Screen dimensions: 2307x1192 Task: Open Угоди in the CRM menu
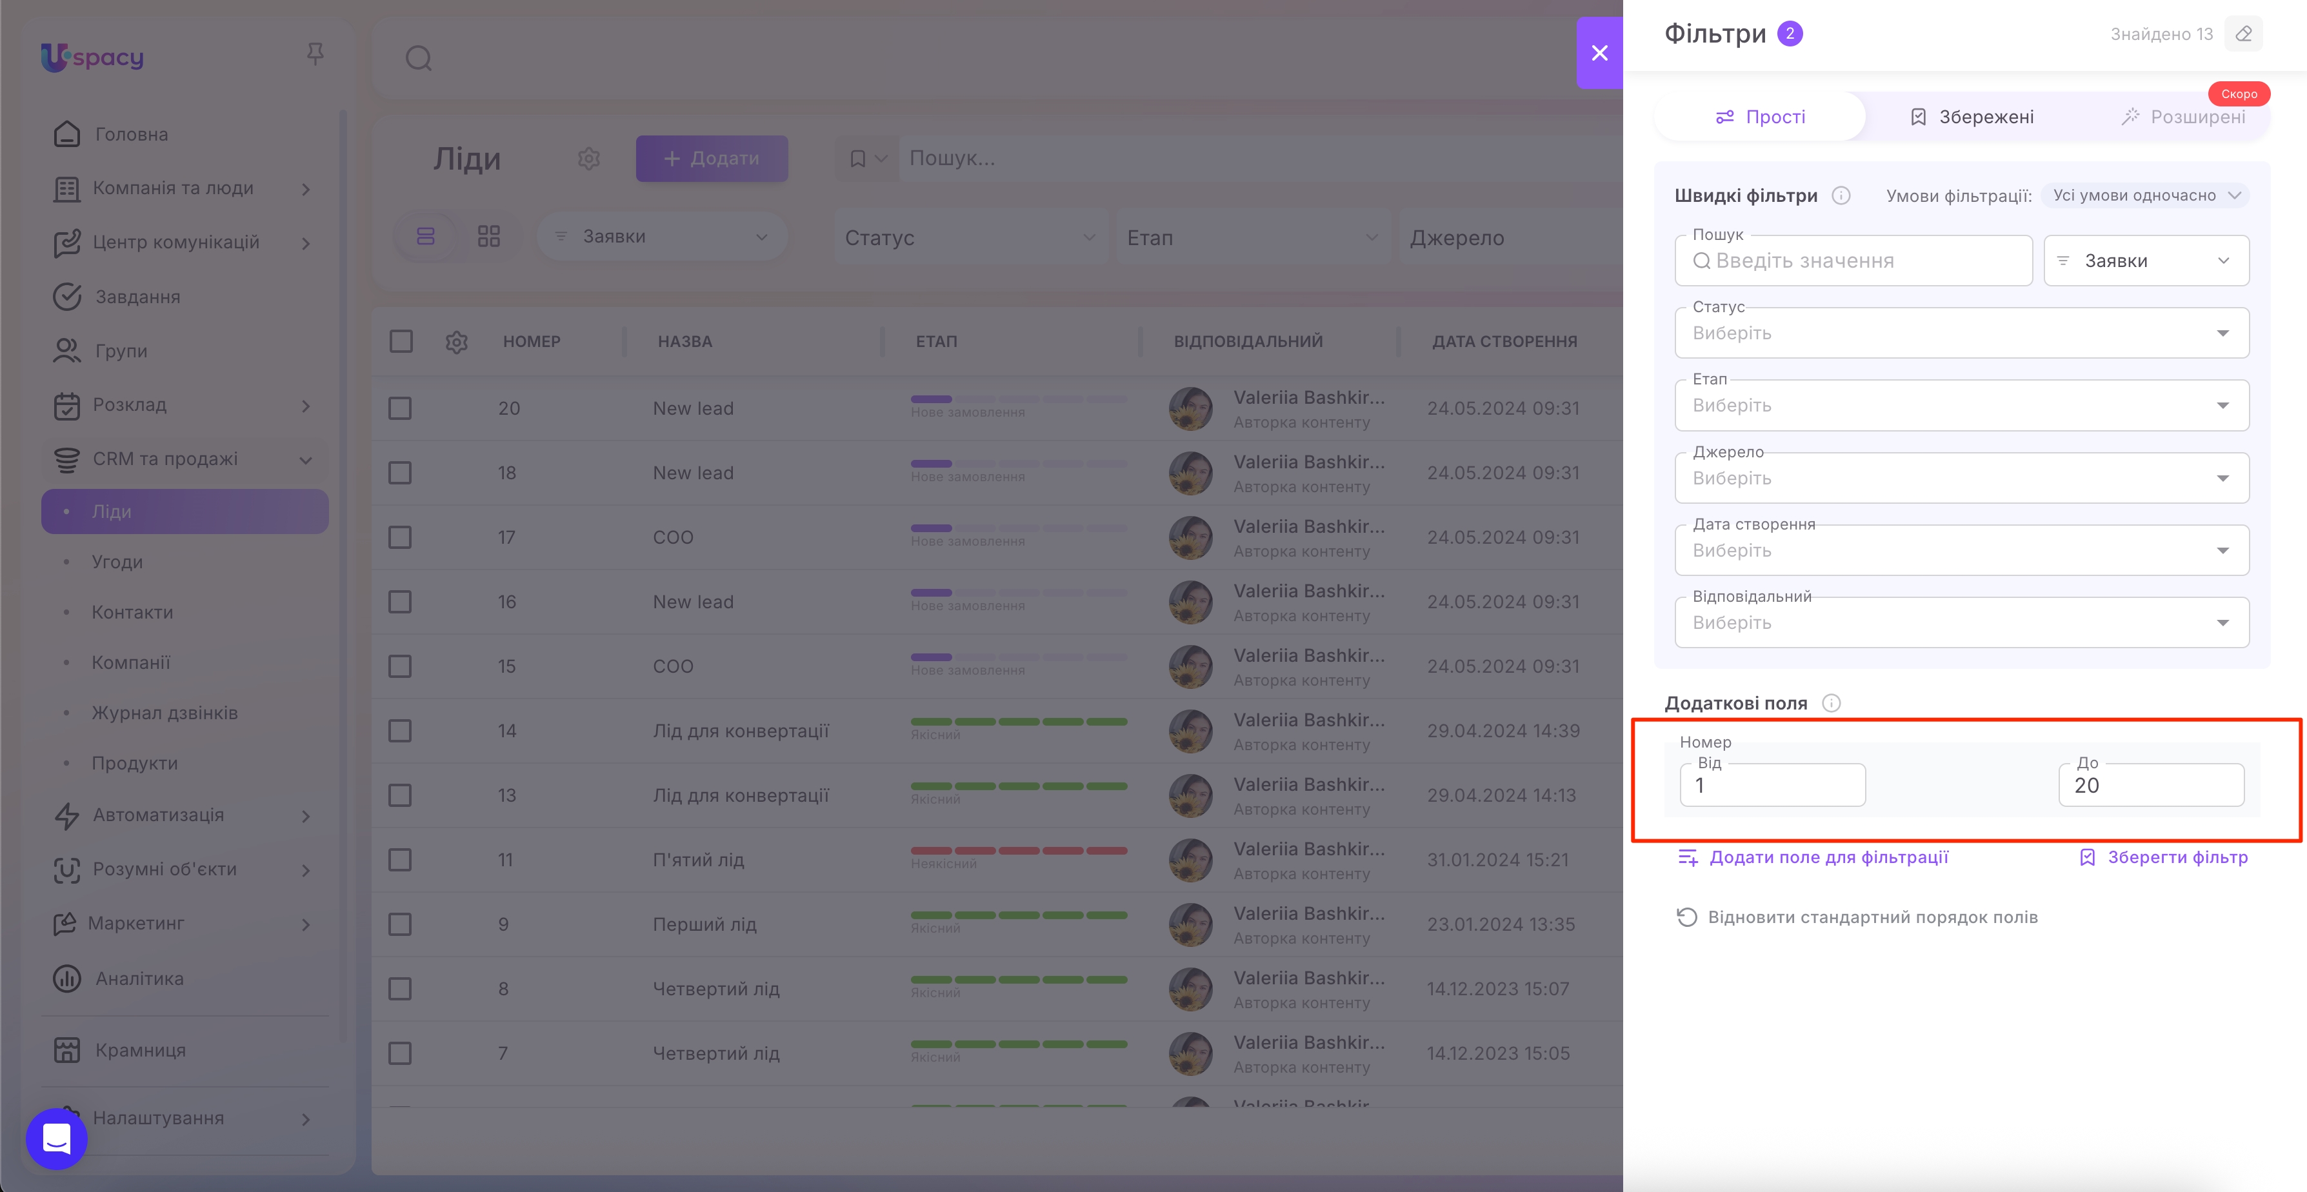click(117, 562)
